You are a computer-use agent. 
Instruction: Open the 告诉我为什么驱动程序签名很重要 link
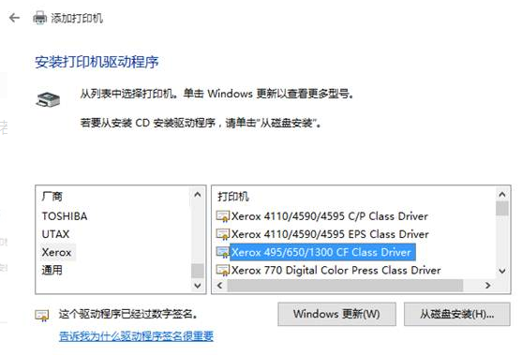tap(136, 336)
